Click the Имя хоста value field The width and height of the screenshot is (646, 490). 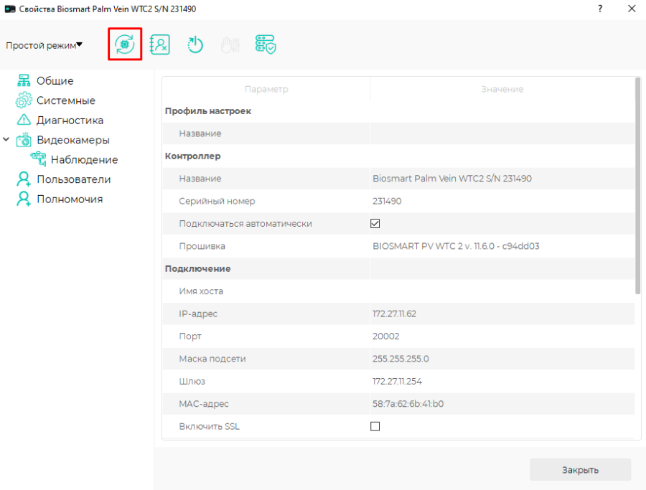[502, 291]
